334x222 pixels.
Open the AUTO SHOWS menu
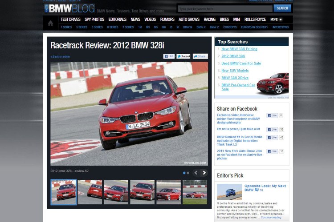[x=189, y=20]
